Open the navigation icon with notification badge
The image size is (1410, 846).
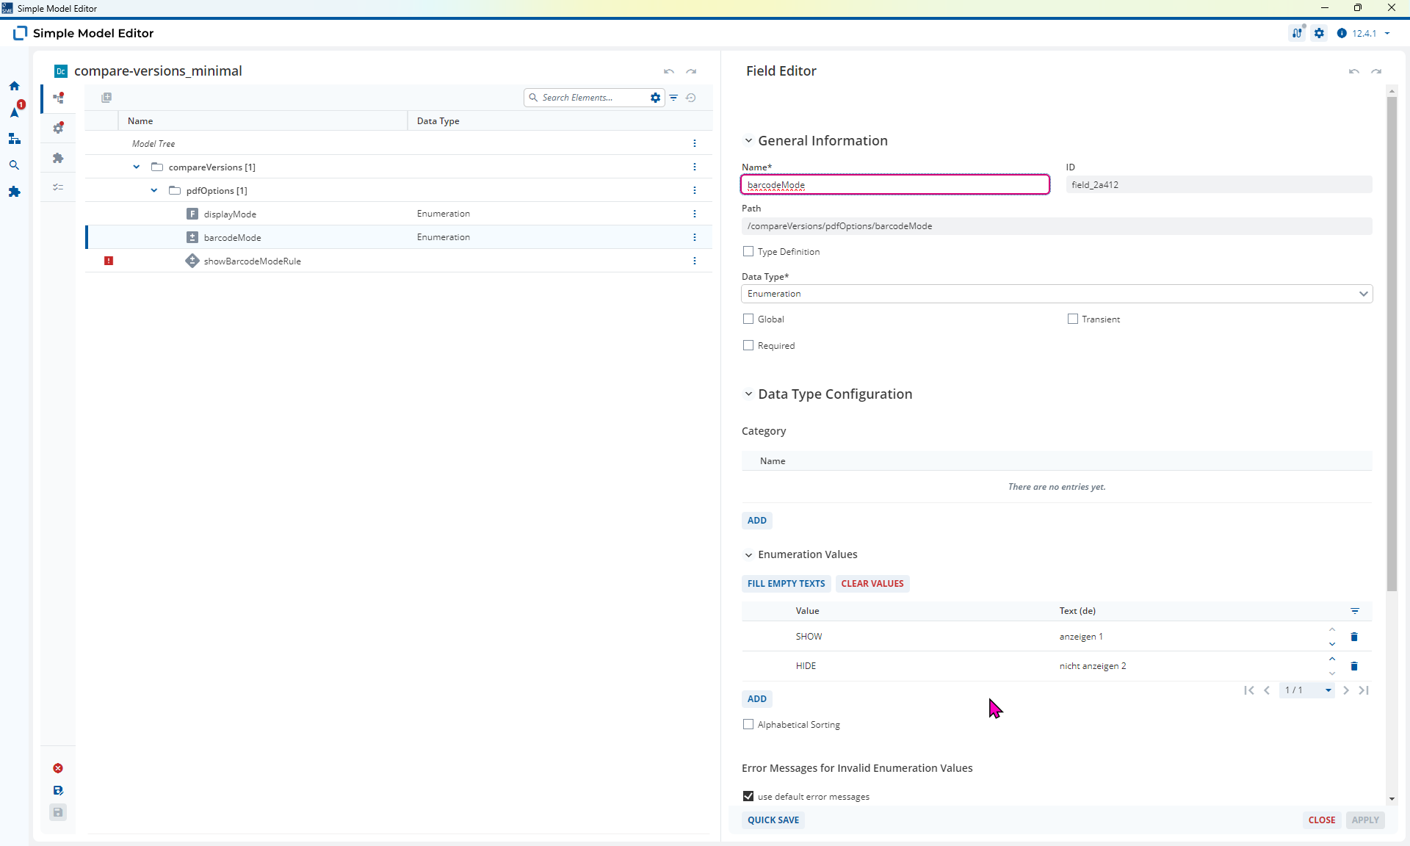[15, 111]
